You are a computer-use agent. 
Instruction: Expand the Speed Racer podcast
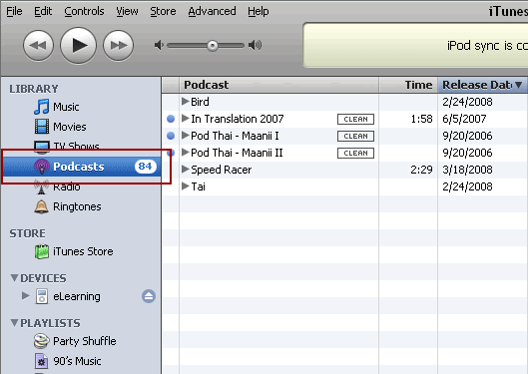[x=185, y=170]
